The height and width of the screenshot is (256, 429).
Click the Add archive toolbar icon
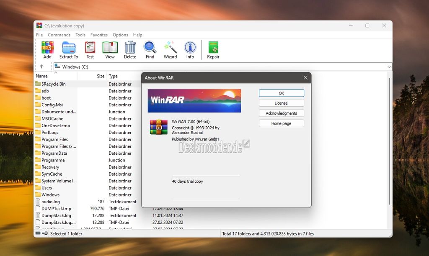pyautogui.click(x=47, y=49)
